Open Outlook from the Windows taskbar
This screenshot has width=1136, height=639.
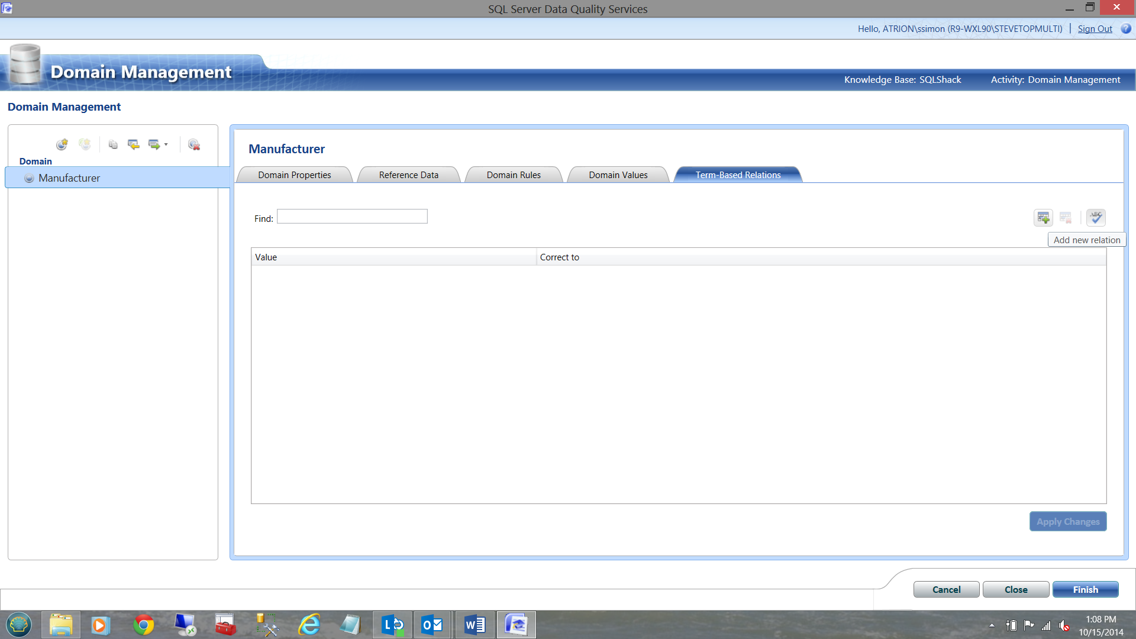click(x=432, y=625)
